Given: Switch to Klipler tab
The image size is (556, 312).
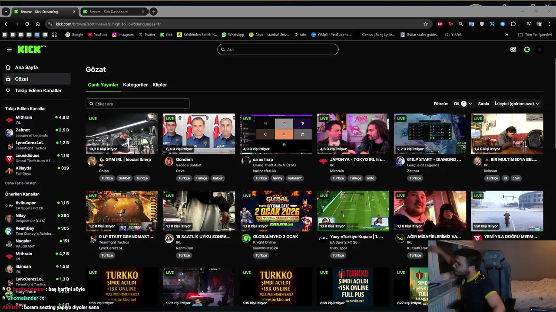Looking at the screenshot, I should (160, 85).
